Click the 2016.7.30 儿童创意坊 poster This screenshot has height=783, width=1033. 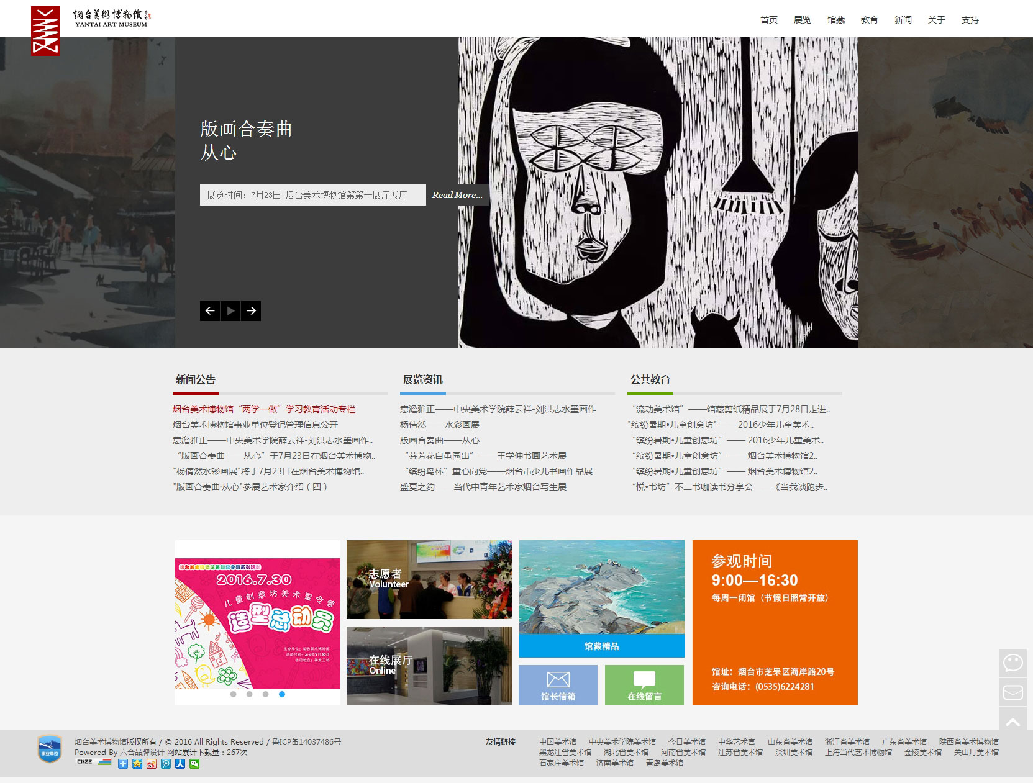pyautogui.click(x=258, y=623)
